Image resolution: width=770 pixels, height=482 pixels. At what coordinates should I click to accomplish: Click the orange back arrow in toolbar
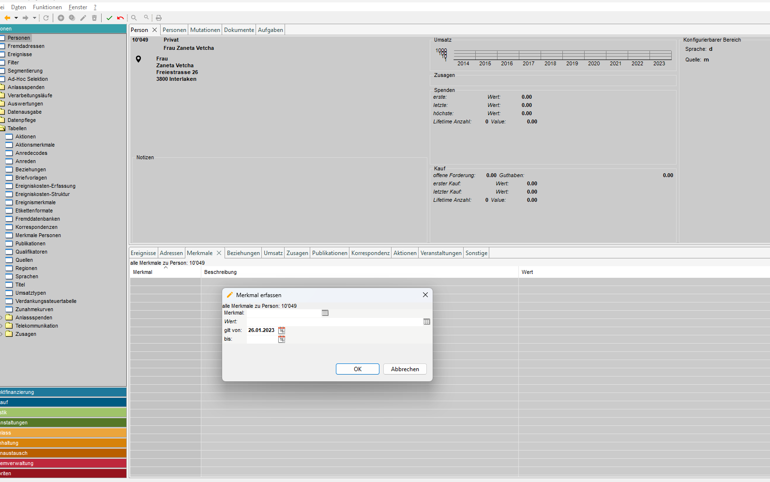point(7,18)
